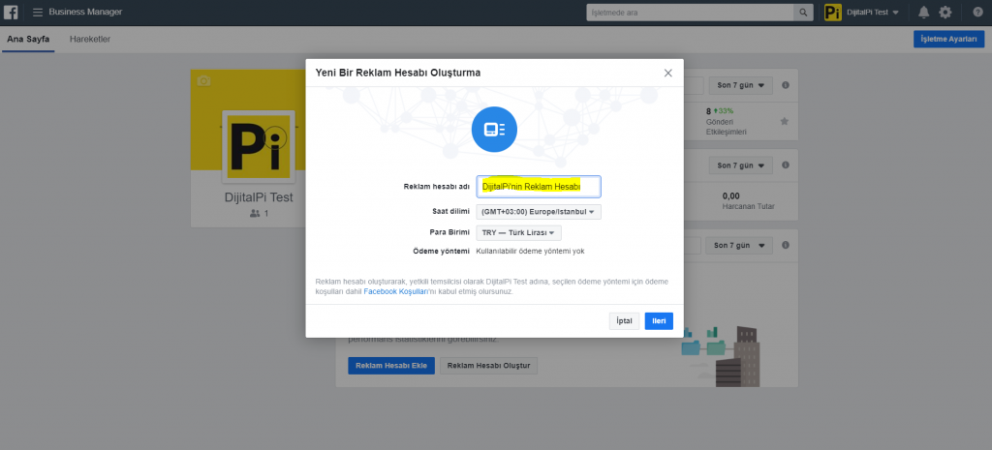Click the DijitalPi Test page name
Viewport: 992px width, 450px height.
click(x=259, y=197)
